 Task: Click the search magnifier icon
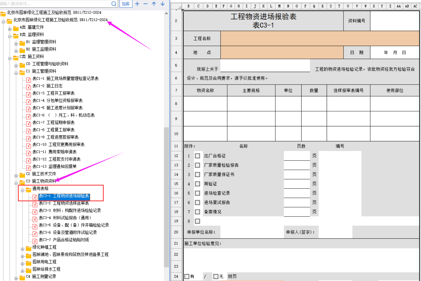(114, 4)
